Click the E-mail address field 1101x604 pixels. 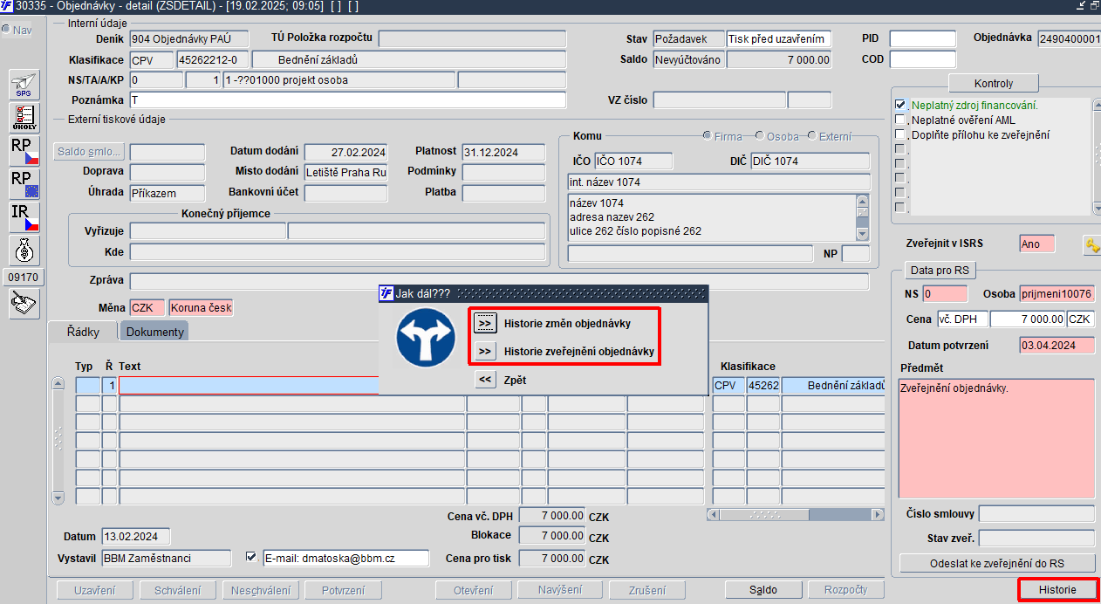pyautogui.click(x=346, y=559)
